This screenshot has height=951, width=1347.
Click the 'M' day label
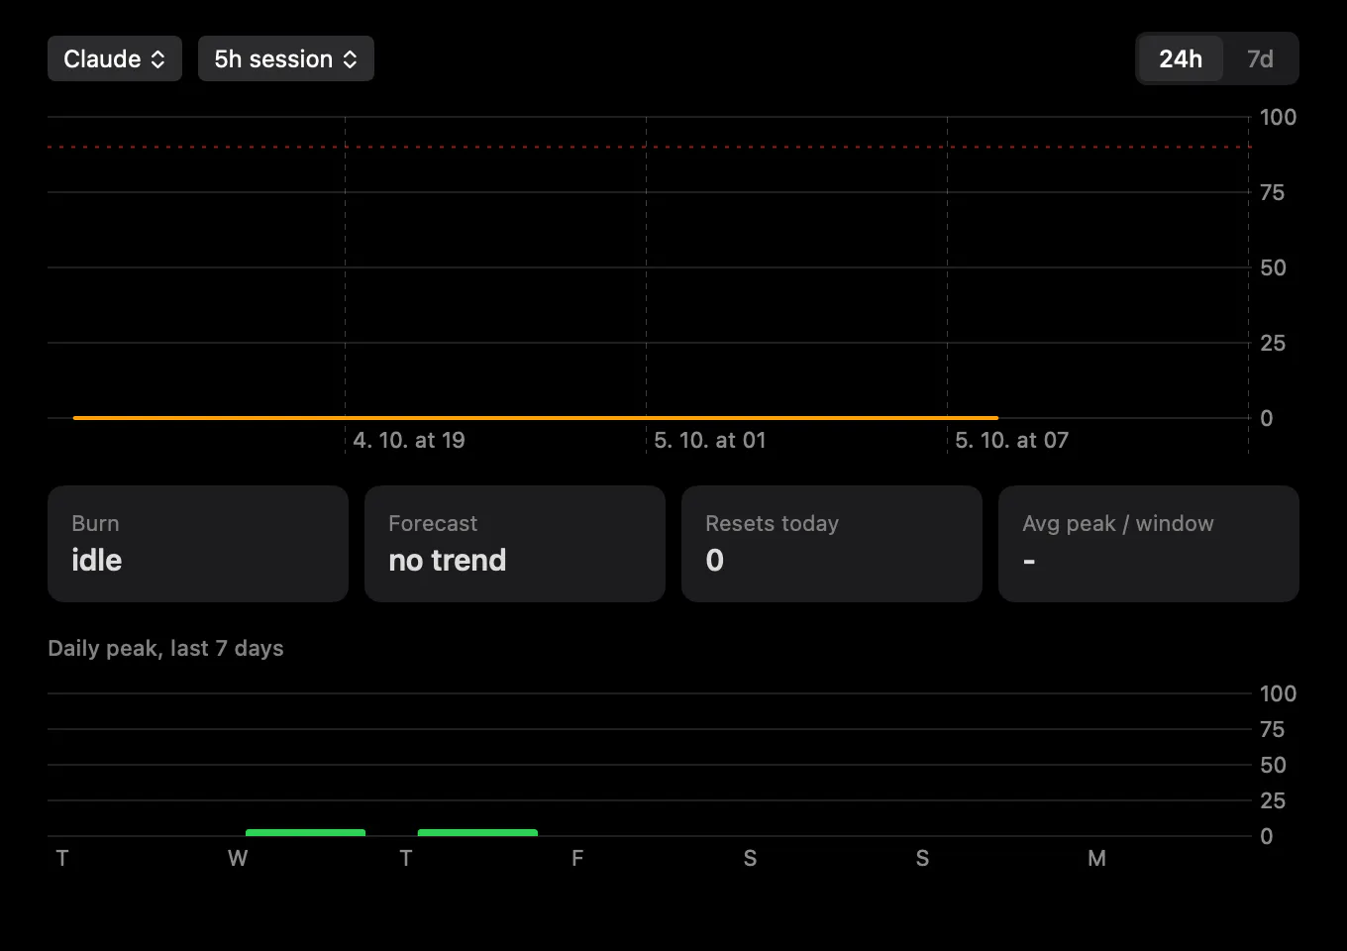tap(1096, 858)
